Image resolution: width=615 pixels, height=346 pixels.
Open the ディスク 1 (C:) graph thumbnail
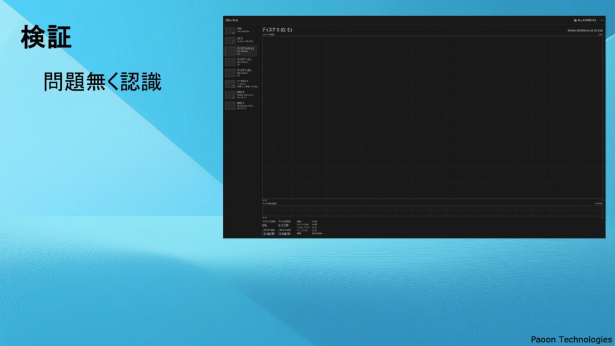(231, 62)
